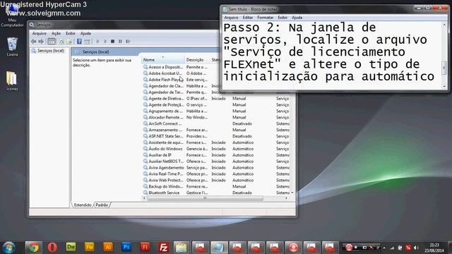Viewport: 452px width, 254px height.
Task: Open Windows Explorer from the taskbar
Action: tap(182, 248)
